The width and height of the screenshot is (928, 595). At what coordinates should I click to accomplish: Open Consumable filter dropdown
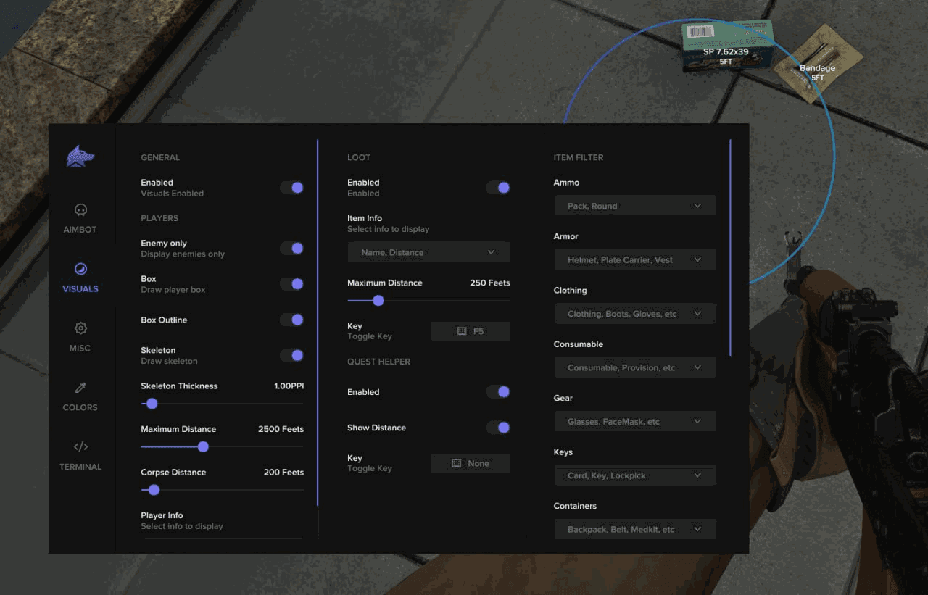(x=635, y=367)
